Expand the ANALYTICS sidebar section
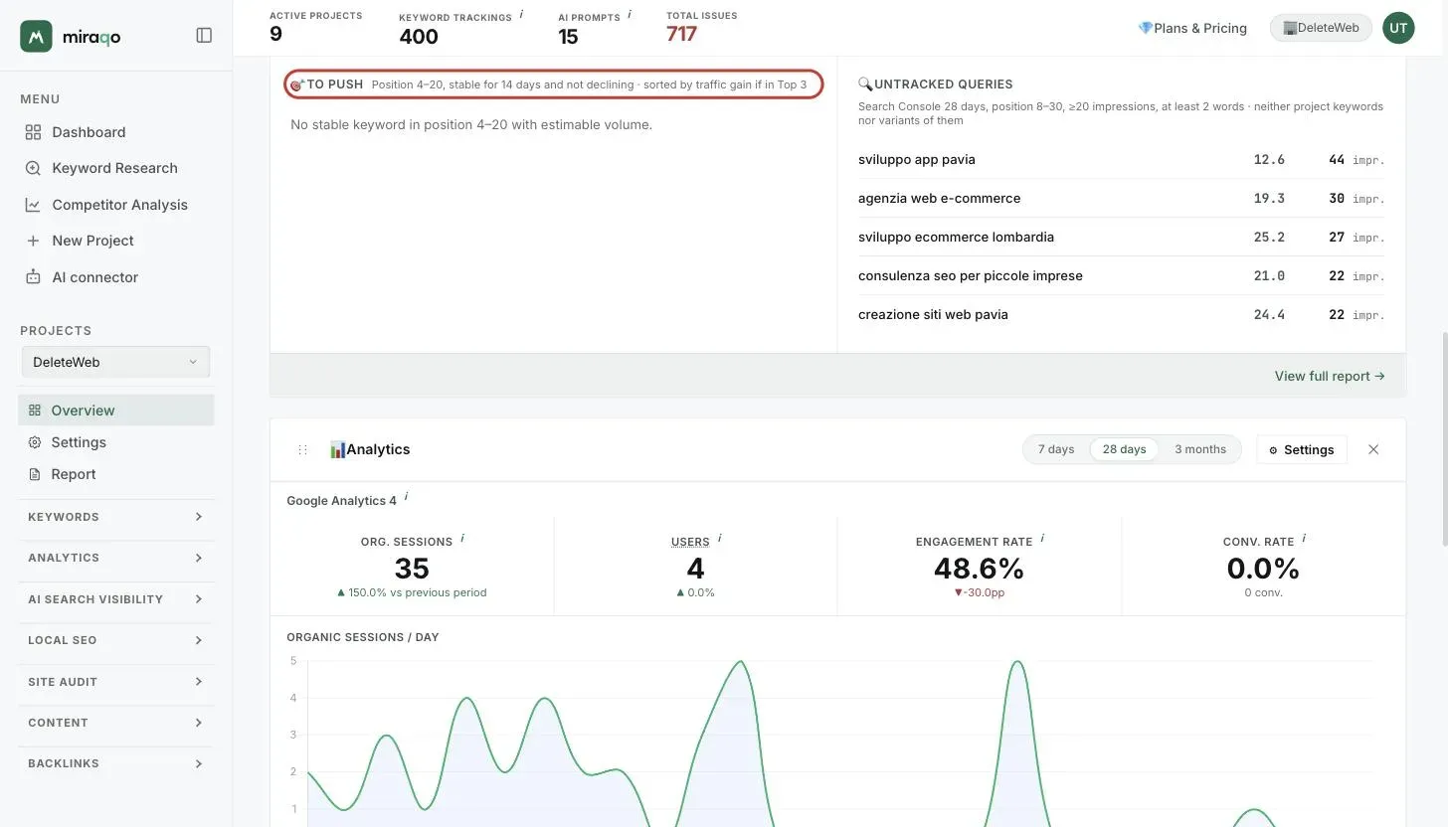The image size is (1448, 827). tap(115, 558)
